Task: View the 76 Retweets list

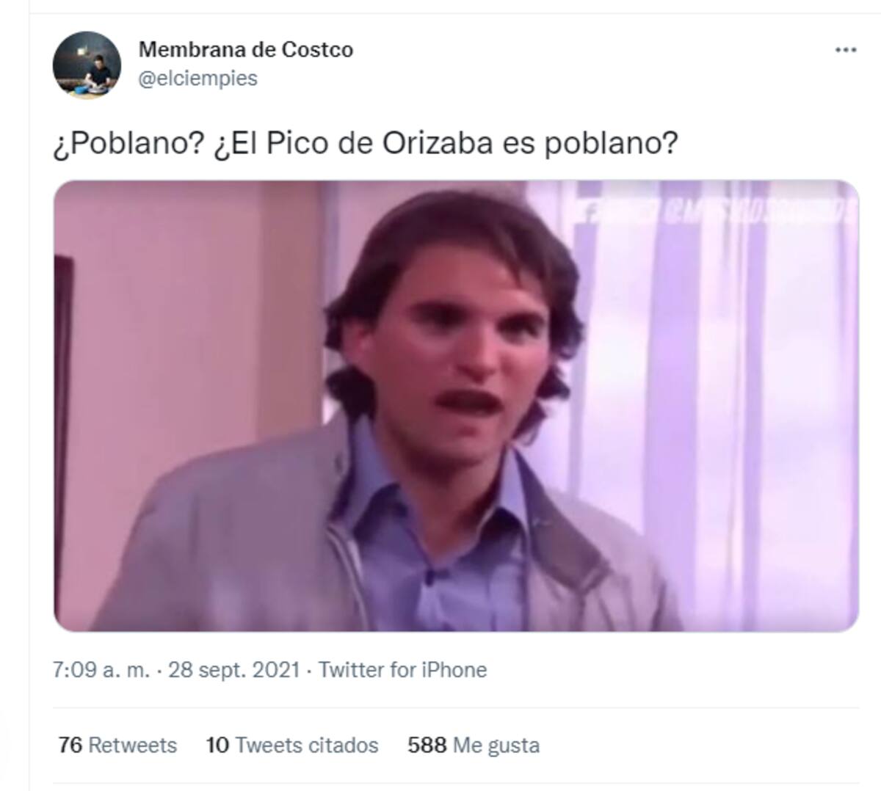Action: tap(117, 746)
